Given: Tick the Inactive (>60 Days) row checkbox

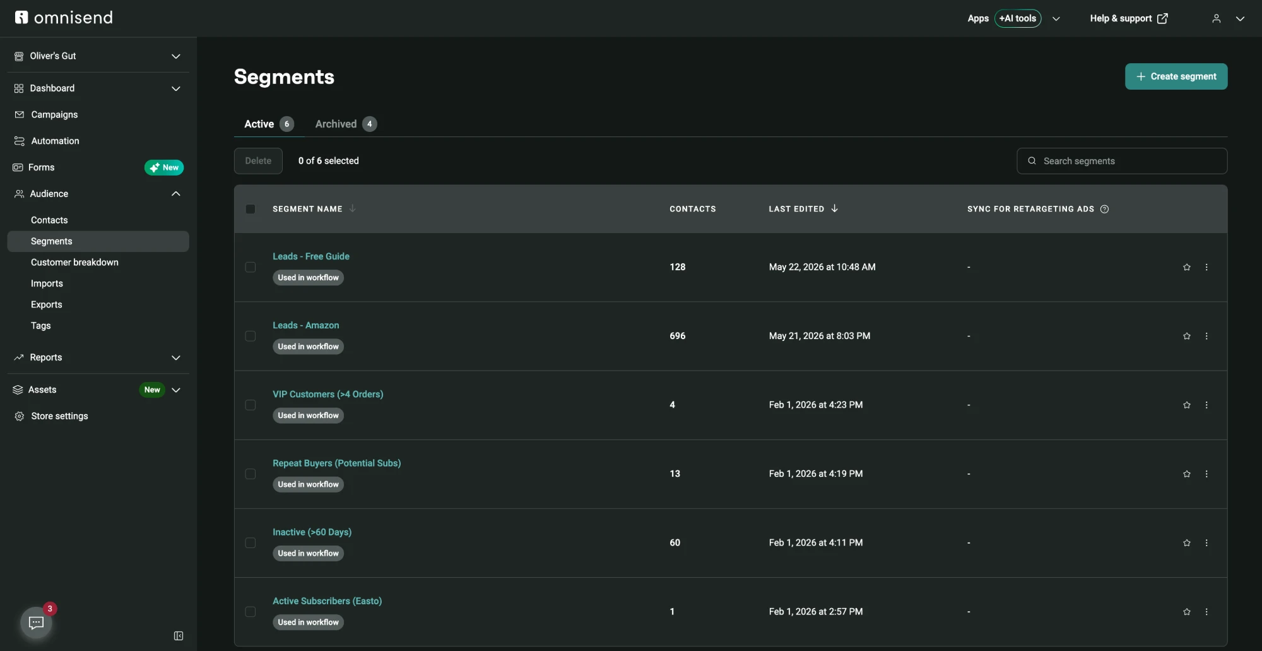Looking at the screenshot, I should point(251,542).
